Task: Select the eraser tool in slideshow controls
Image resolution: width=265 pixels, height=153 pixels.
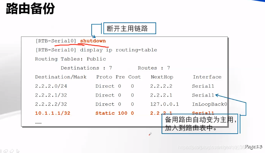Action: pyautogui.click(x=12, y=151)
